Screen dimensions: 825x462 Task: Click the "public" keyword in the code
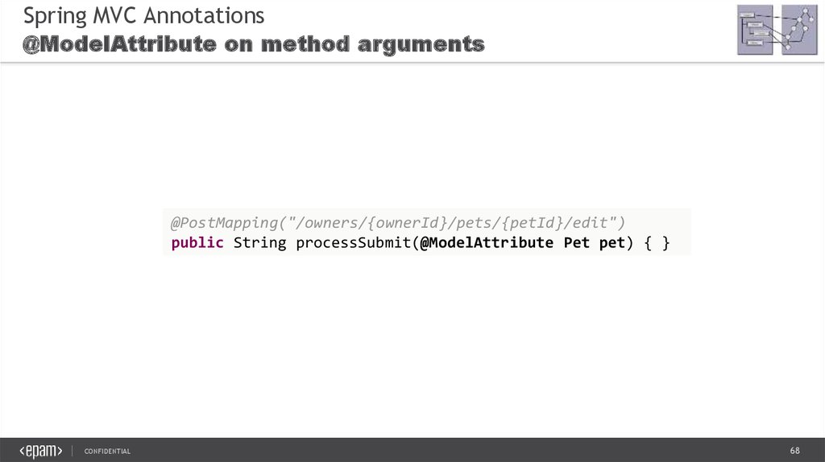[x=197, y=242]
